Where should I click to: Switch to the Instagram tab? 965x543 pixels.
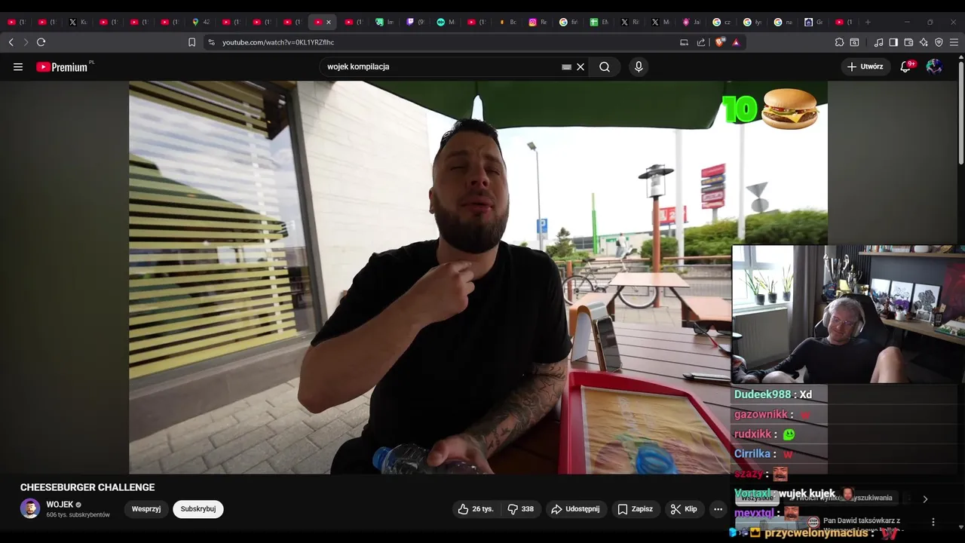point(538,22)
